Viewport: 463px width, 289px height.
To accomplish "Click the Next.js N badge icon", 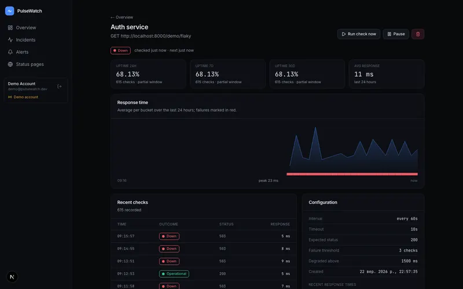I will (12, 277).
